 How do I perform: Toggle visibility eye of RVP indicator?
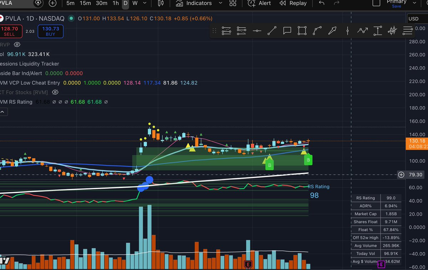click(17, 45)
